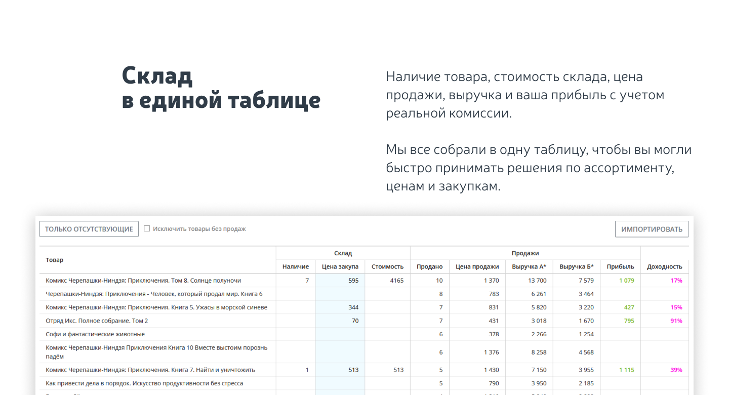Click purchase price 70 for Отряд Икс
The image size is (729, 395).
tap(340, 321)
